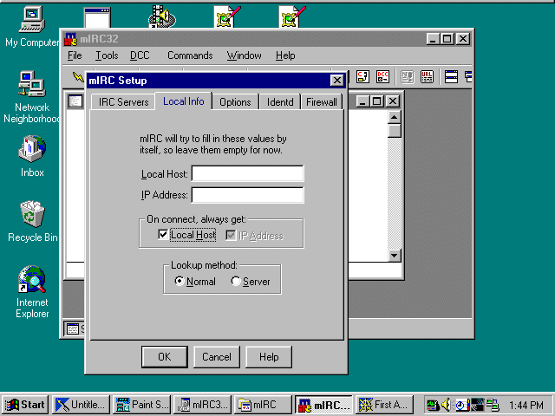Click inside the IP Address field
Viewport: 555px width, 416px height.
247,195
